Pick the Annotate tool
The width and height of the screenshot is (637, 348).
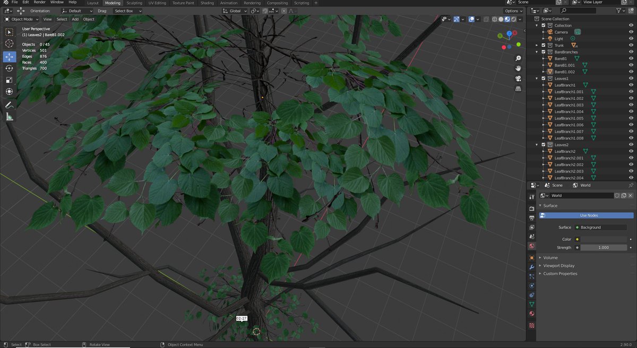click(x=9, y=105)
